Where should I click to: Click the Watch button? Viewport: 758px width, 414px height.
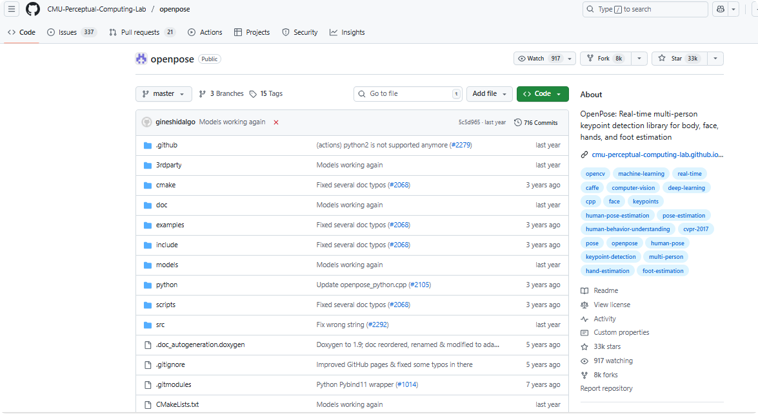point(539,59)
